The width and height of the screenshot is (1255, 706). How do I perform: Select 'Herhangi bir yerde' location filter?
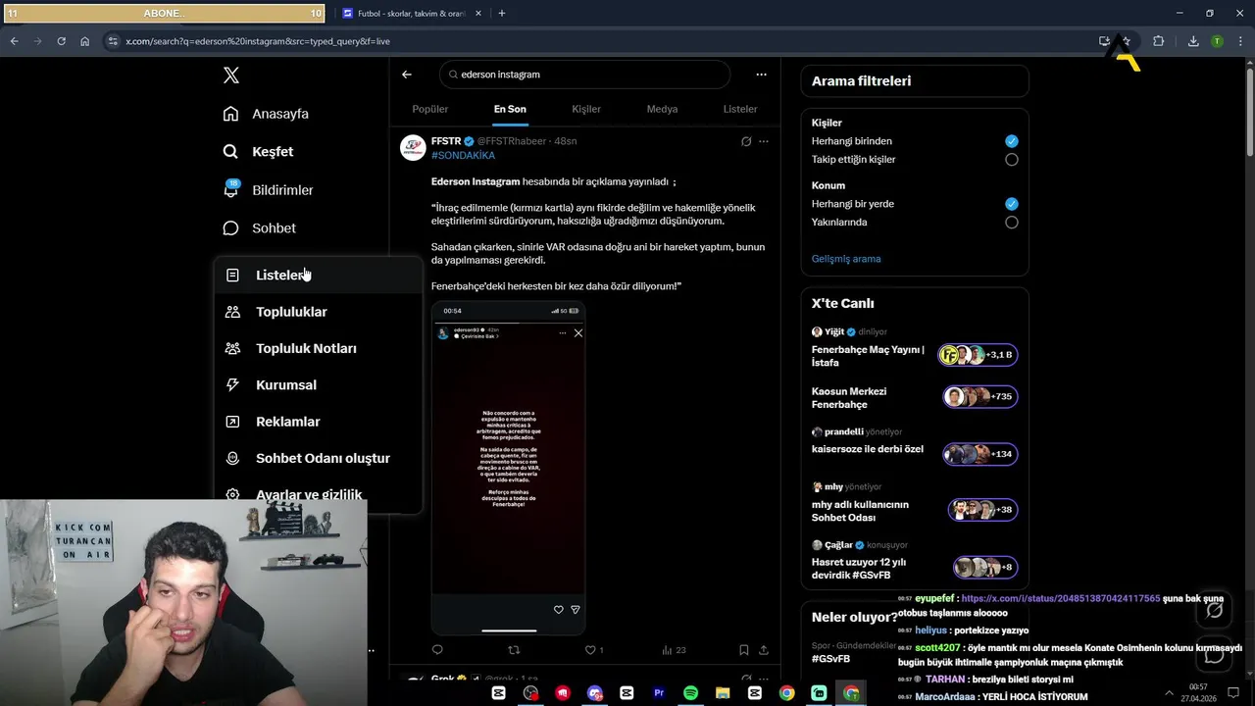(x=1012, y=204)
